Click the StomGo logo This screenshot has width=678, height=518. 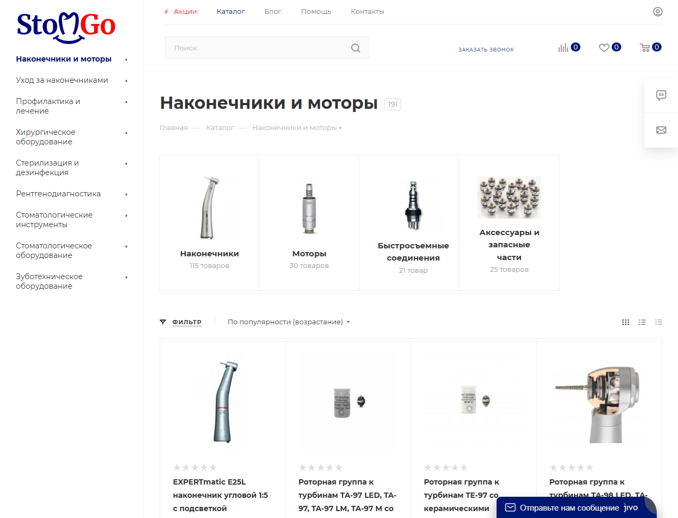point(66,27)
